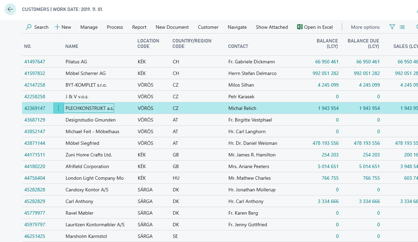Click contact Fr. Gabriele Dickmann
Screen dimensions: 418x242
251,62
